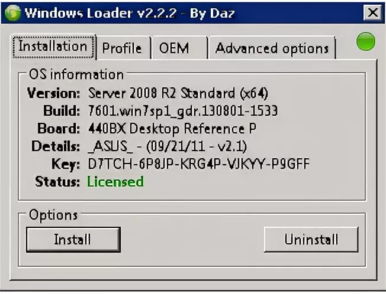Click the green Licensed status text
Viewport: 386px width, 294px height.
(x=115, y=182)
